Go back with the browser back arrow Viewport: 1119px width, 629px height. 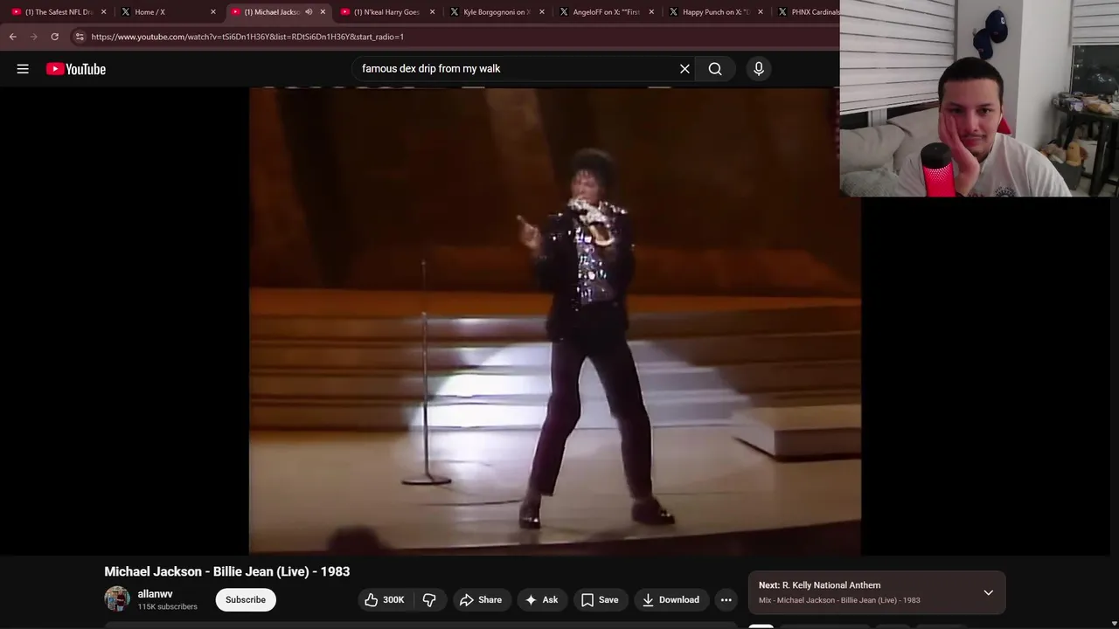pos(12,37)
